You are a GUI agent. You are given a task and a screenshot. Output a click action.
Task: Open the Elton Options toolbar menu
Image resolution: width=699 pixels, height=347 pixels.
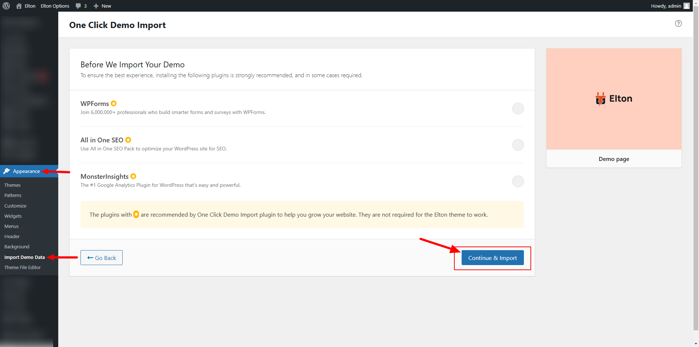tap(55, 6)
